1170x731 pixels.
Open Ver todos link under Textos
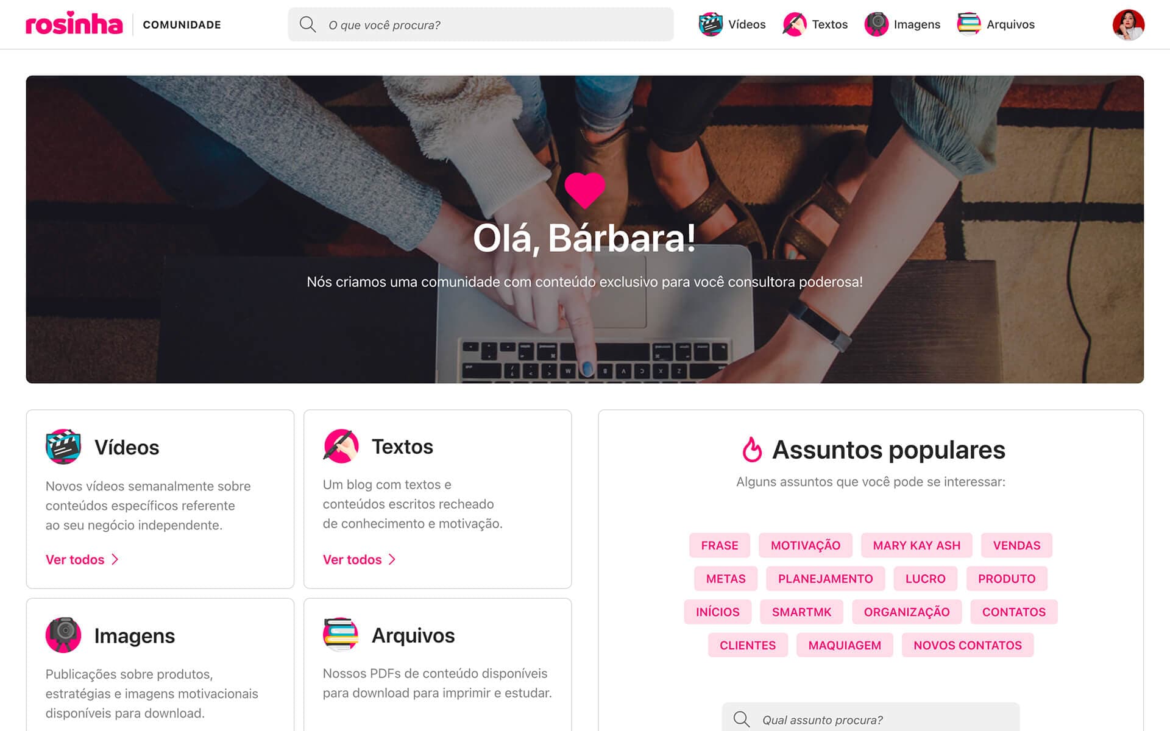coord(360,559)
